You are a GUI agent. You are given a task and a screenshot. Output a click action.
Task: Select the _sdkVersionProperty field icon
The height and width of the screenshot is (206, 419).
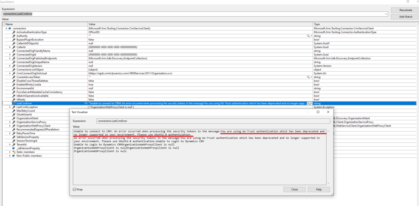pyautogui.click(x=14, y=148)
